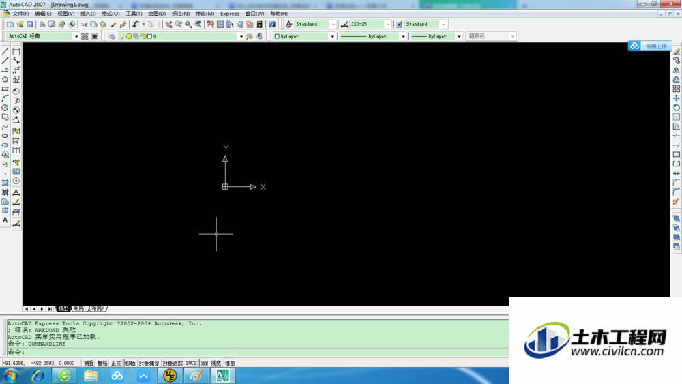
Task: Select the Spline drawing tool
Action: click(x=5, y=127)
